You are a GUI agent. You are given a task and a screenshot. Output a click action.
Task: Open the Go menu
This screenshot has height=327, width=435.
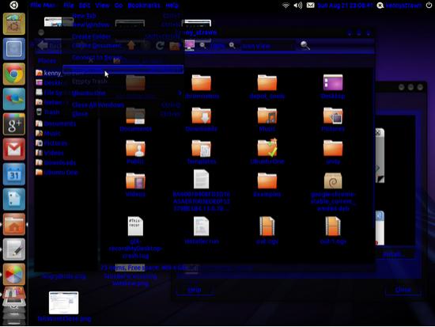(x=119, y=5)
